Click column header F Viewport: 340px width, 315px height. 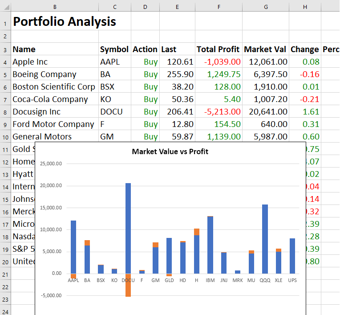219,7
